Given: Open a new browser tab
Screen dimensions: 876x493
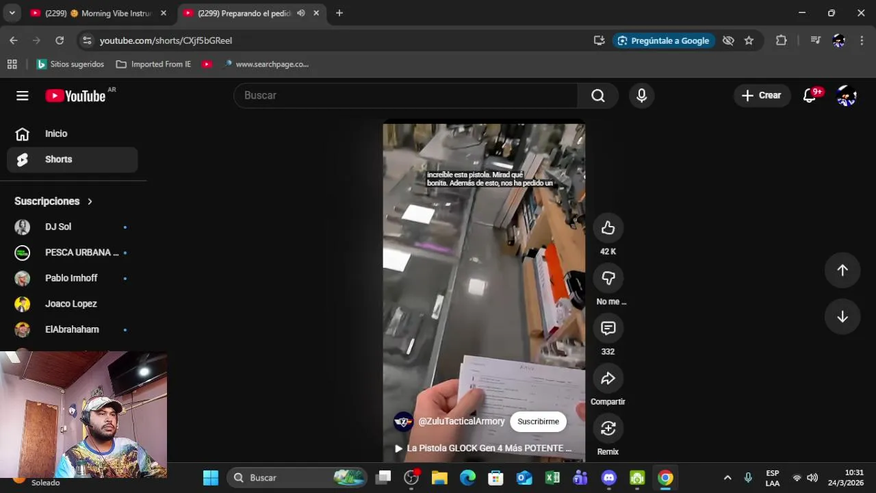Looking at the screenshot, I should point(339,13).
